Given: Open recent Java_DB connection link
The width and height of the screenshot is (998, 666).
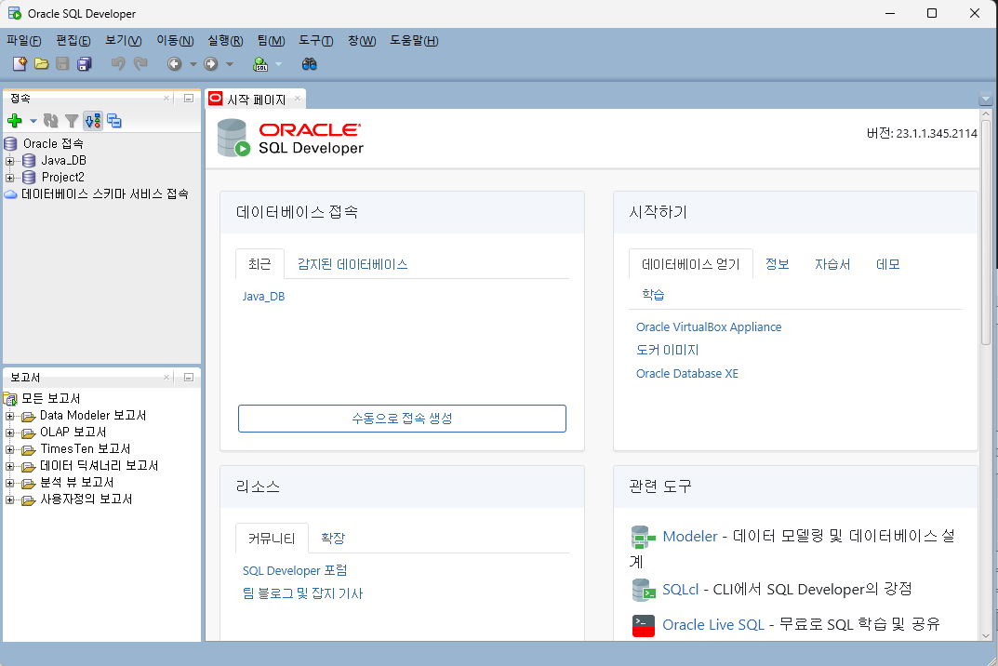Looking at the screenshot, I should click(x=263, y=296).
